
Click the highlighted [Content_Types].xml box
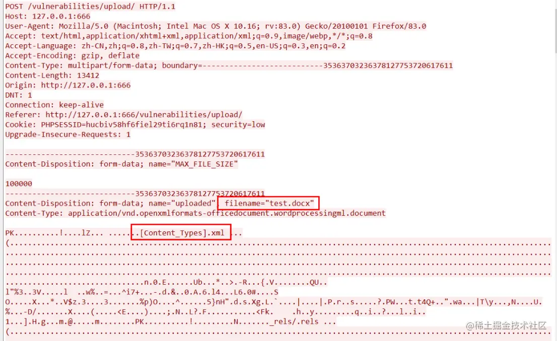tap(181, 232)
